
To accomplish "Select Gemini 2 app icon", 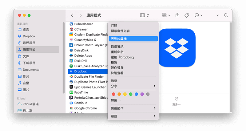I will pyautogui.click(x=71, y=103).
